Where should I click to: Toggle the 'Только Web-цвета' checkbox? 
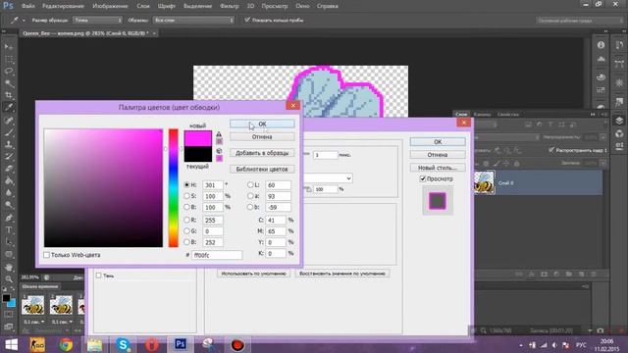pos(46,255)
